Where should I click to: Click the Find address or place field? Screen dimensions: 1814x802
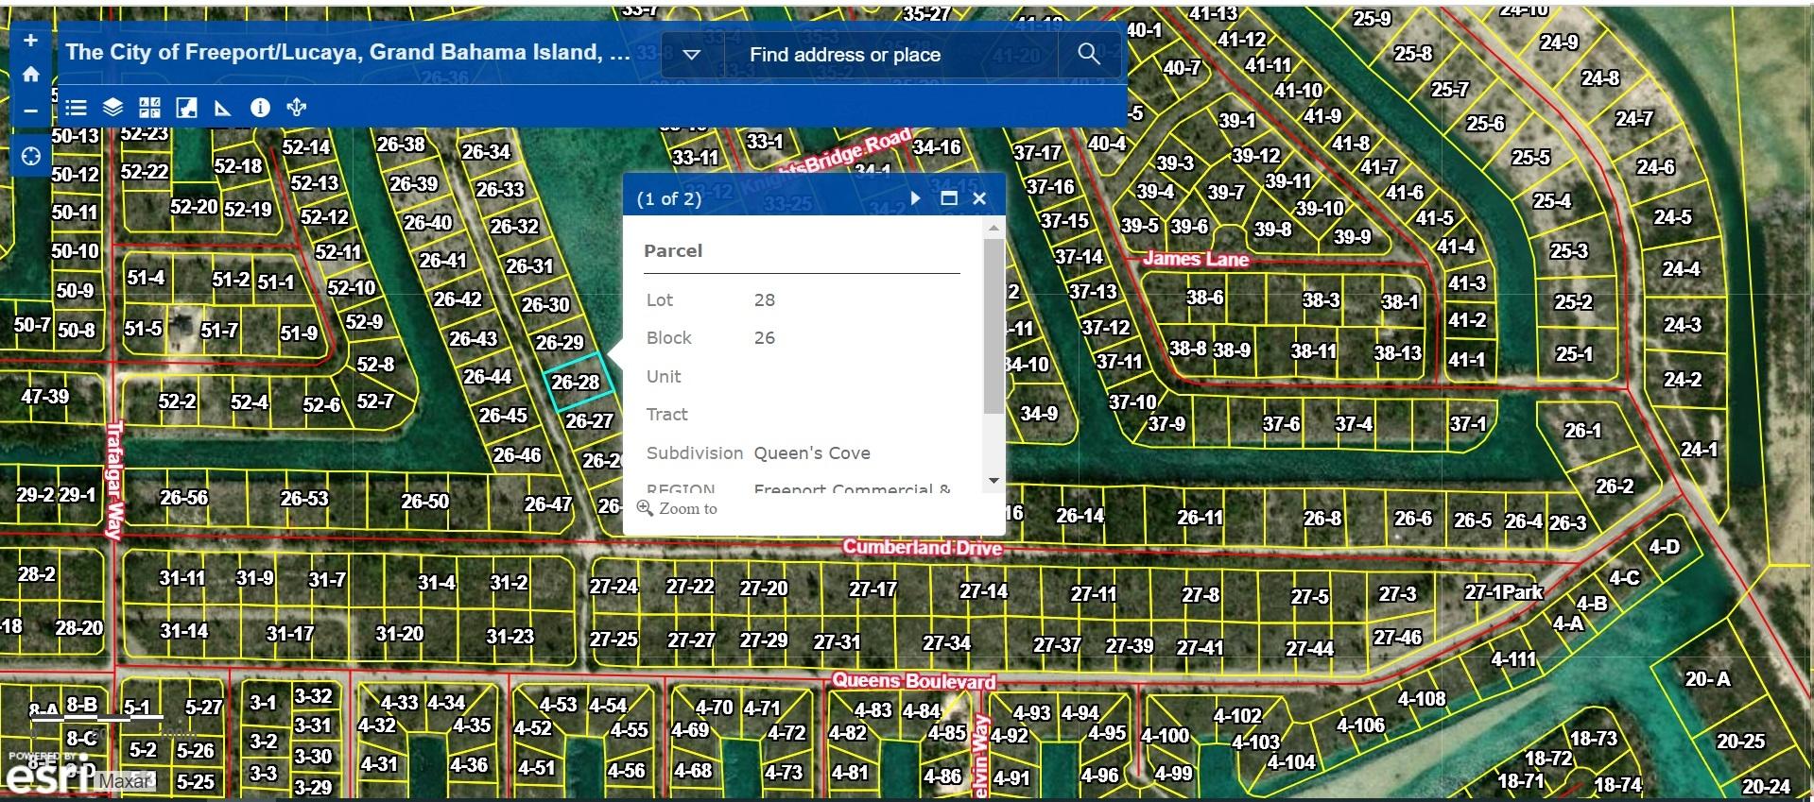coord(889,55)
